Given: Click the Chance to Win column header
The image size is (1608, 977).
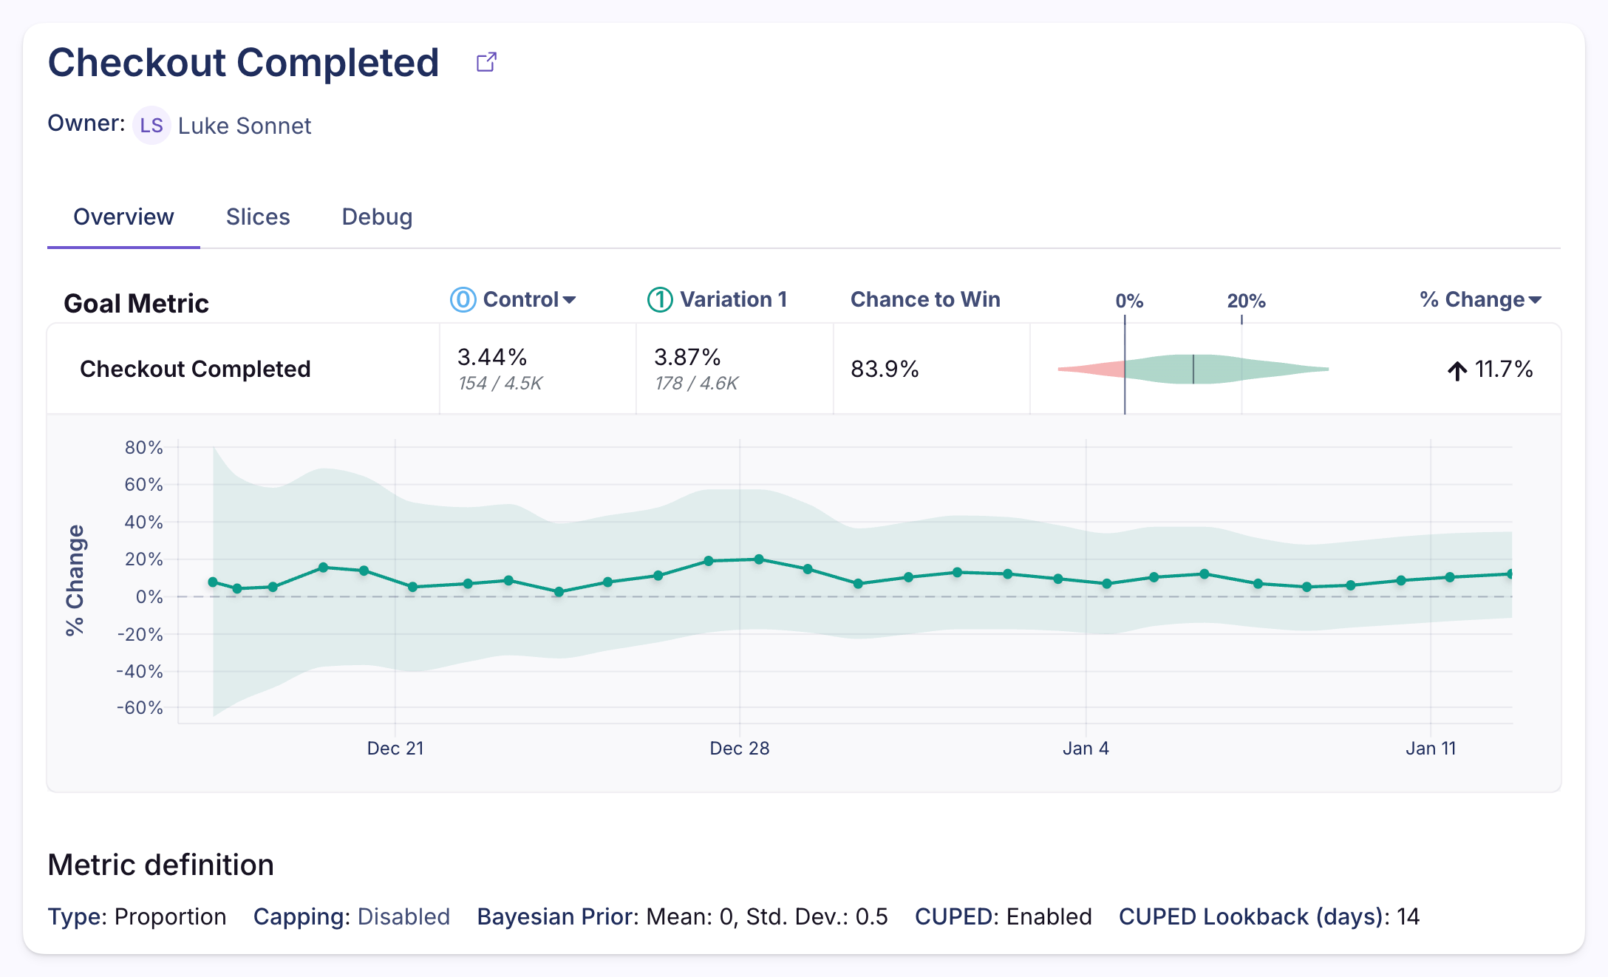Looking at the screenshot, I should point(925,299).
